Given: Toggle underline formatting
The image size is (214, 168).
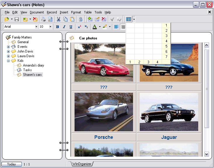Looking at the screenshot, I should 71,27.
